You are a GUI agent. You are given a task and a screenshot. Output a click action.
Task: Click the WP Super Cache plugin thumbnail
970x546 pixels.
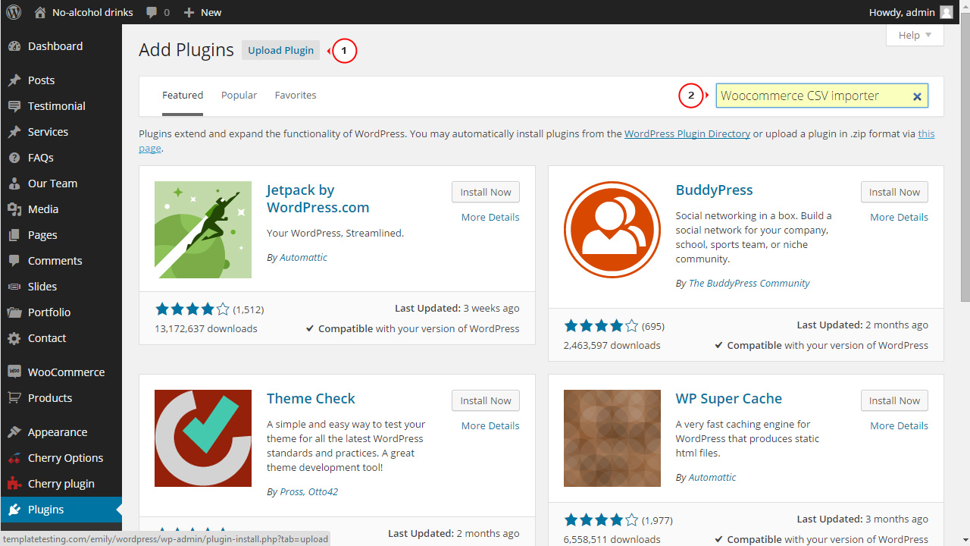612,438
